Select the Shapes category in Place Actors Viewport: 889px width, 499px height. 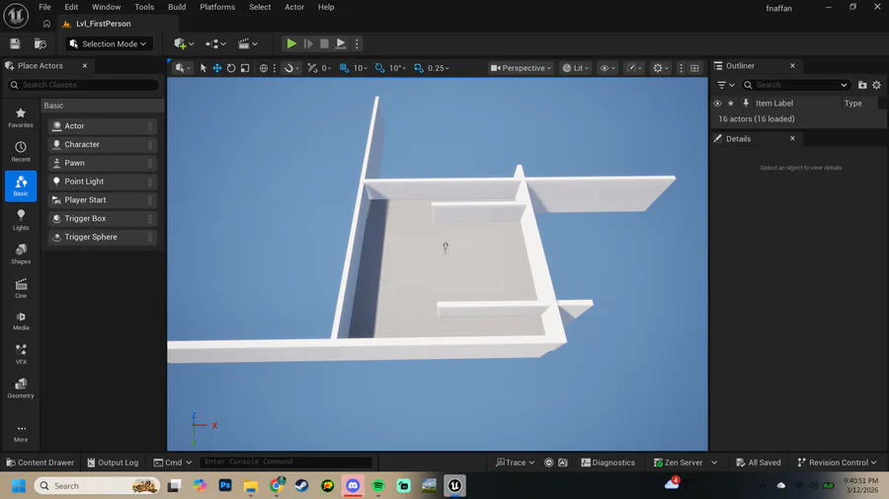pos(21,254)
